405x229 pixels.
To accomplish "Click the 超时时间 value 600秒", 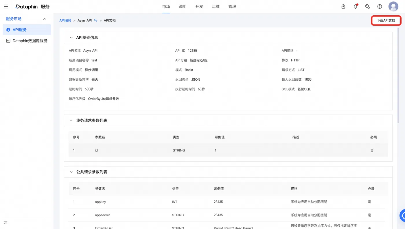I will click(x=89, y=89).
